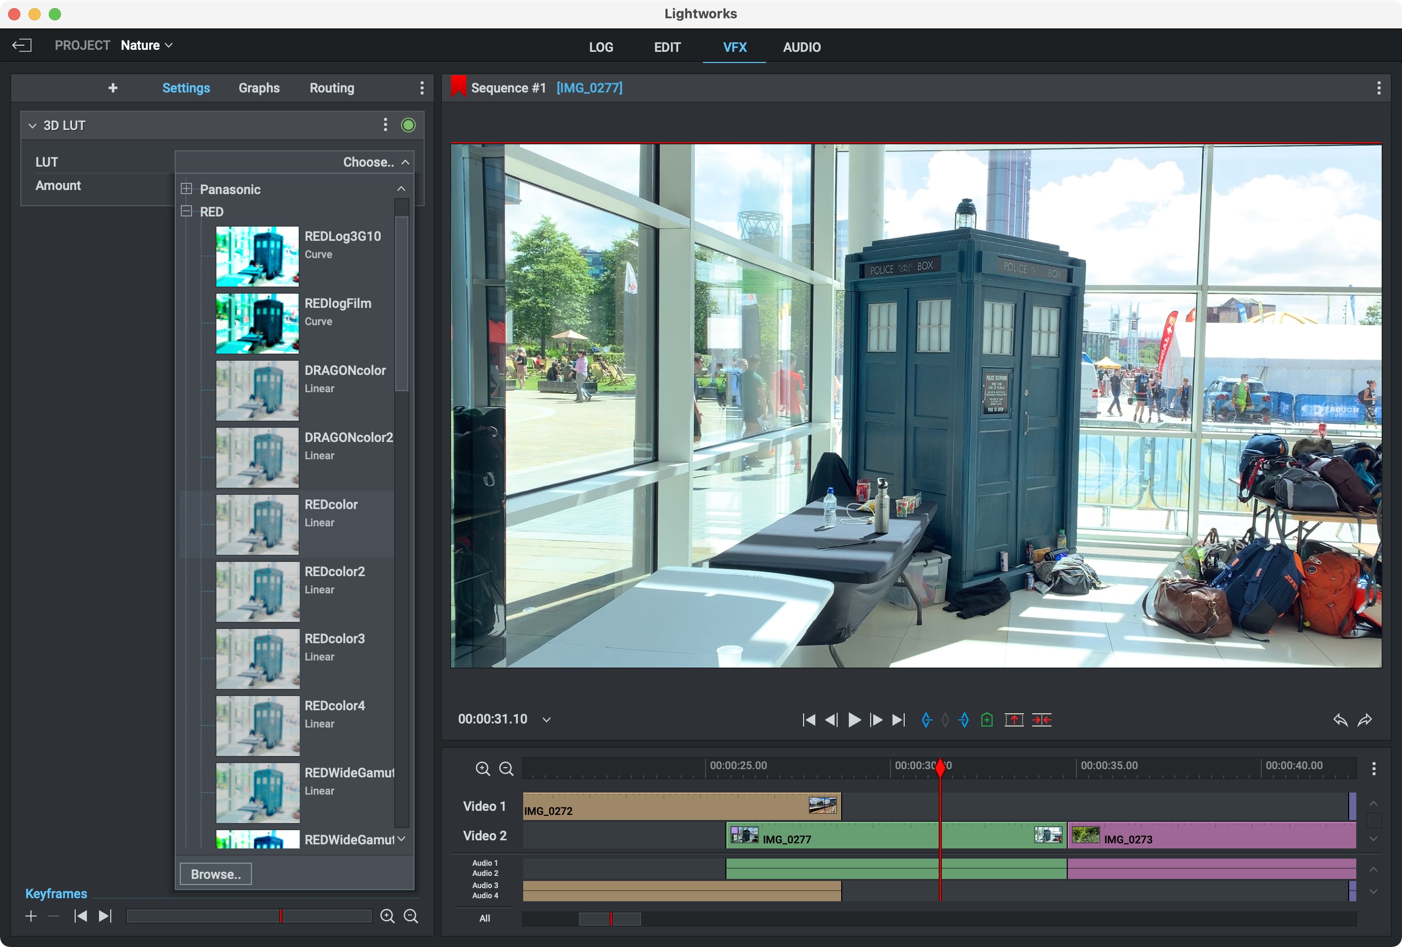Click the Keyframes label in effects panel

57,893
